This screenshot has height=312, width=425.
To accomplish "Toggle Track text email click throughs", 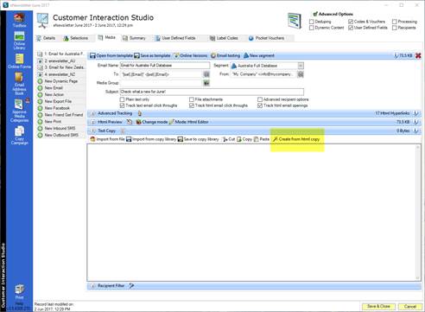I will tap(122, 105).
